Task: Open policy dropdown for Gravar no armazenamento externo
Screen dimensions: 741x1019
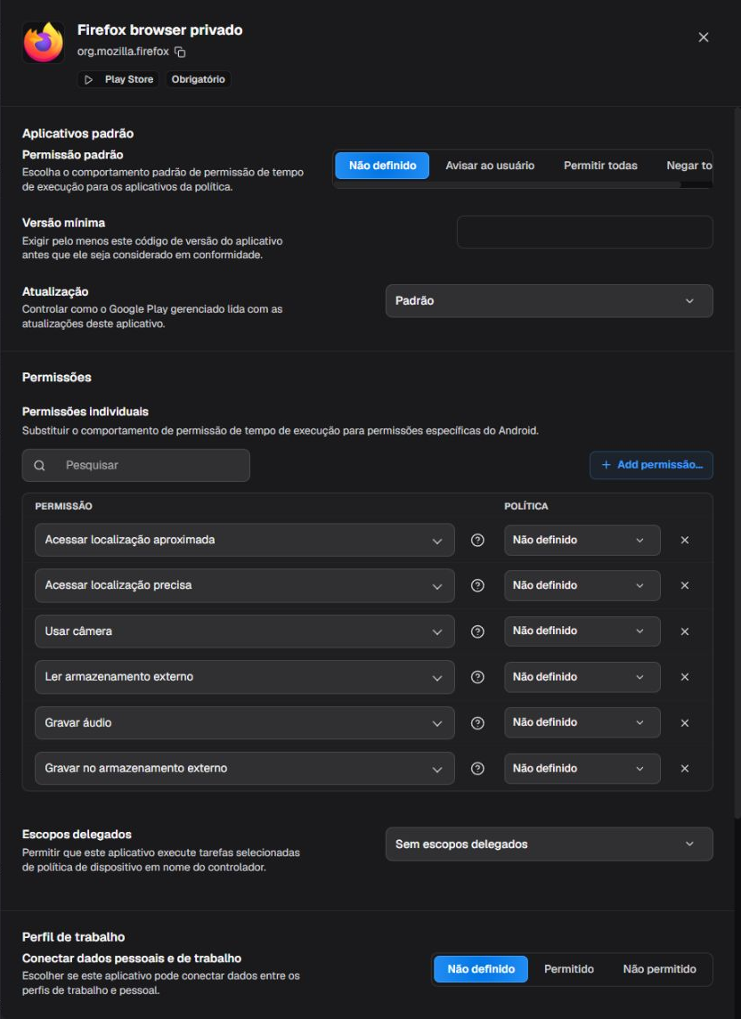Action: 582,768
